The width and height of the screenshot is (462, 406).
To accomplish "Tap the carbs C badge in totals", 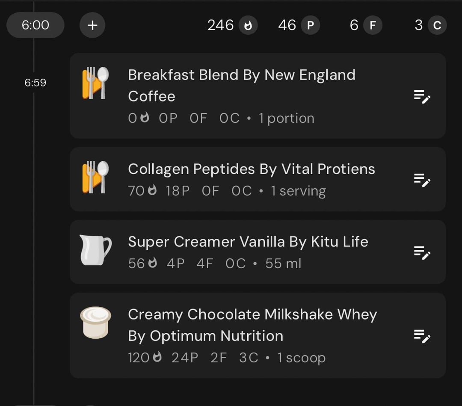I will [437, 25].
